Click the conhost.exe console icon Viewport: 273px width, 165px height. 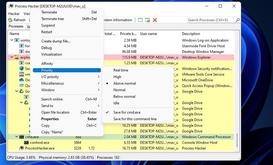point(26,143)
